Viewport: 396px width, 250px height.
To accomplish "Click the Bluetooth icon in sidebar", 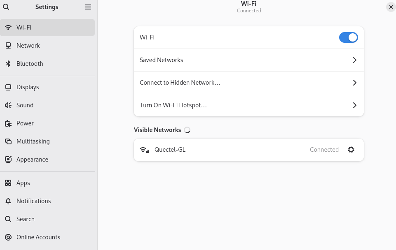I will pyautogui.click(x=8, y=64).
